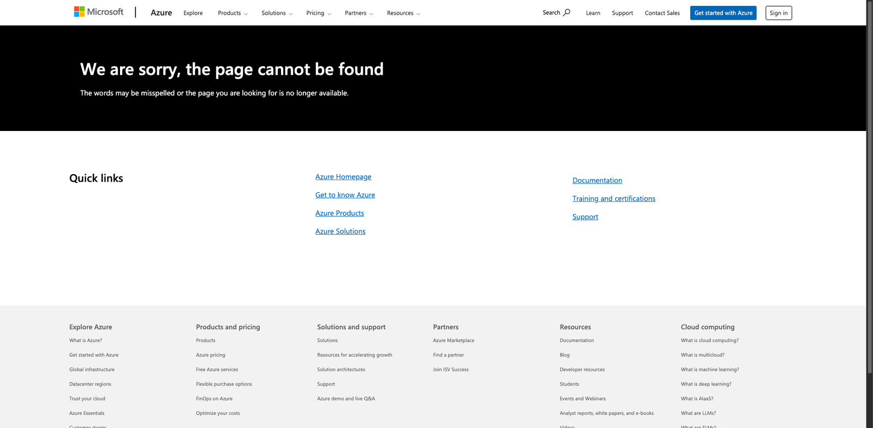Open footer link Solution architectures
873x428 pixels.
(x=341, y=370)
